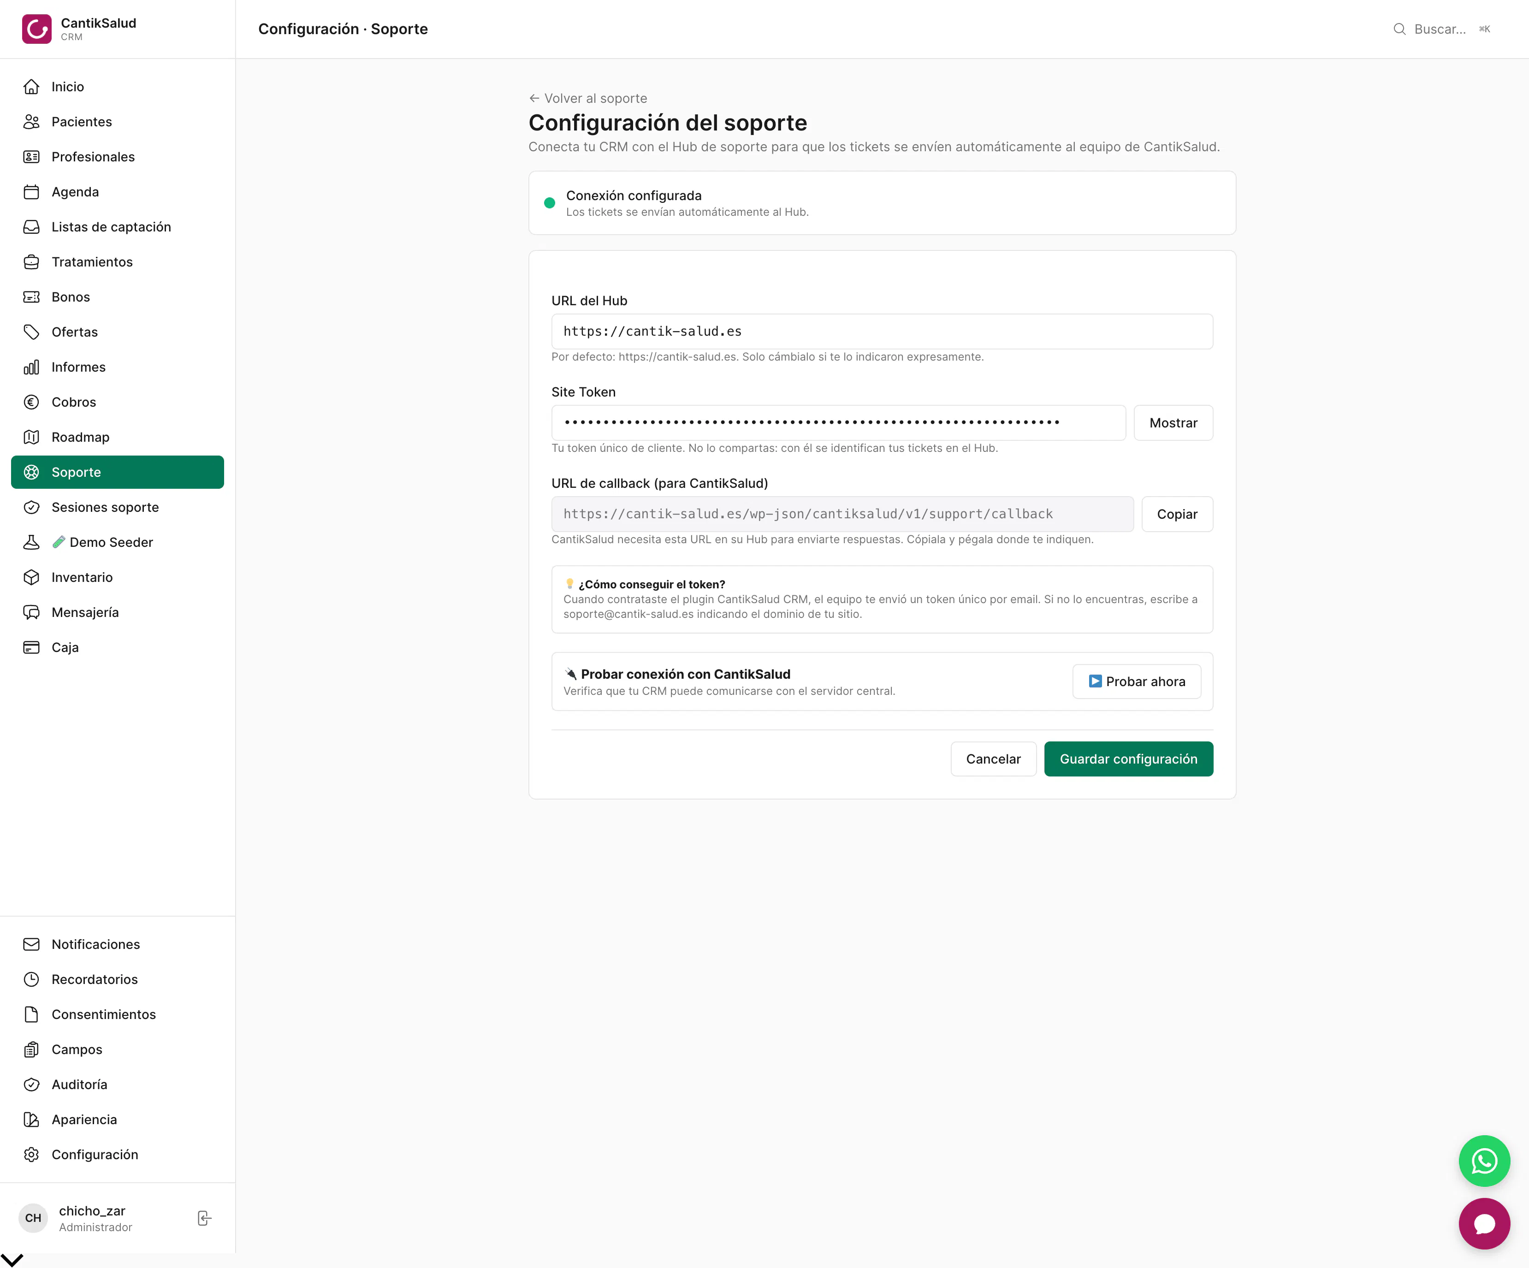Click the Ofertas tag icon

[31, 332]
